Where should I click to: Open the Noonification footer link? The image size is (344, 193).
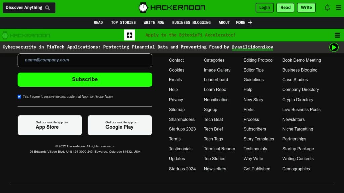[216, 100]
